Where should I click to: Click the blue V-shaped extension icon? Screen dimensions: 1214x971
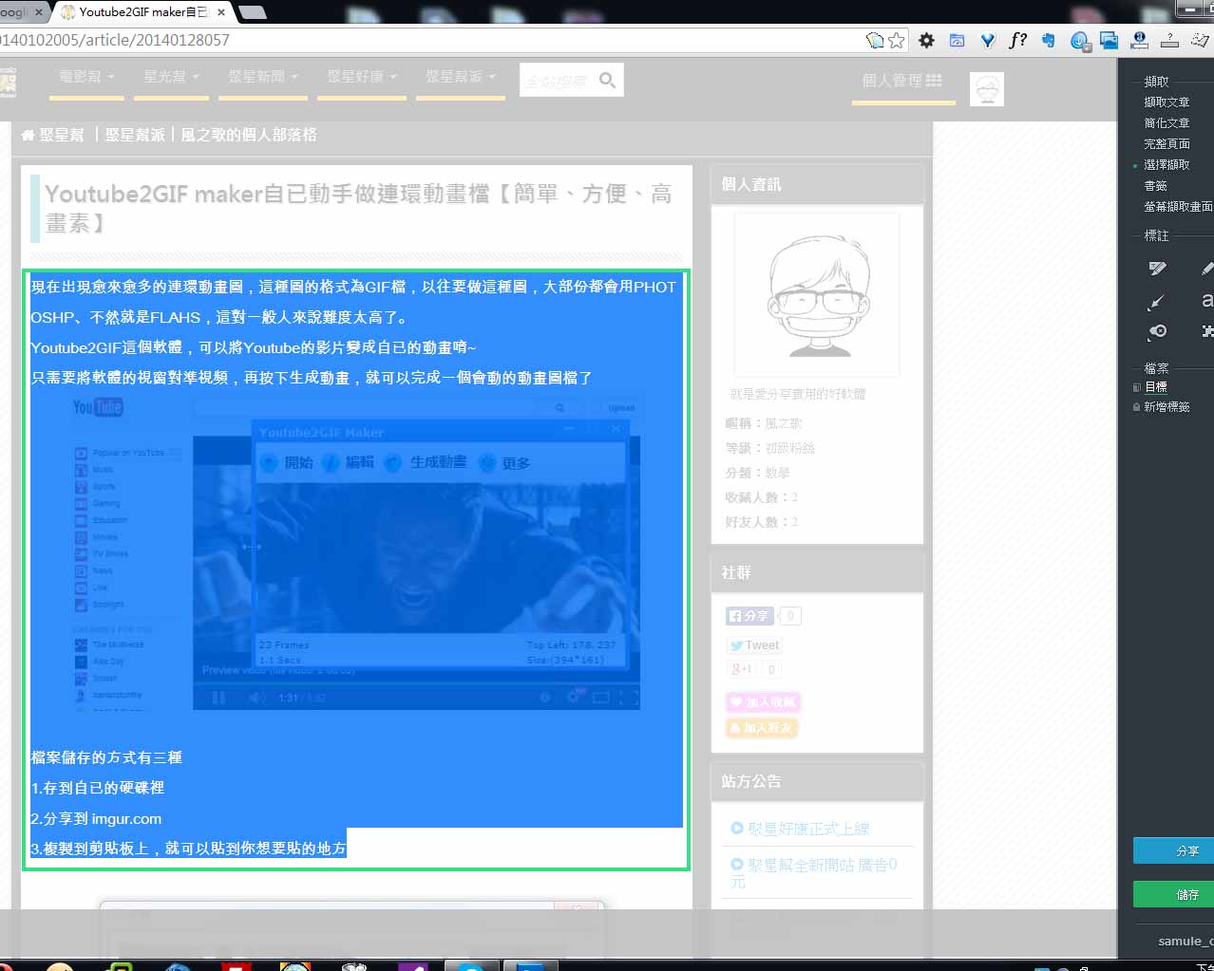pos(988,40)
